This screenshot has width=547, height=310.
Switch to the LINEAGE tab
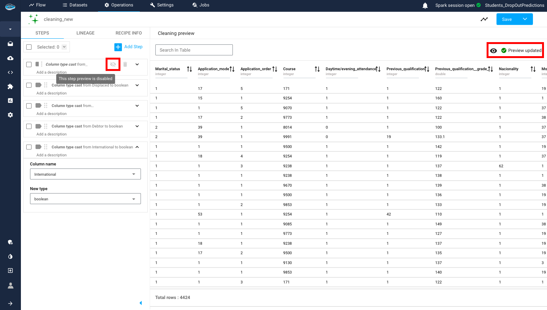[85, 33]
